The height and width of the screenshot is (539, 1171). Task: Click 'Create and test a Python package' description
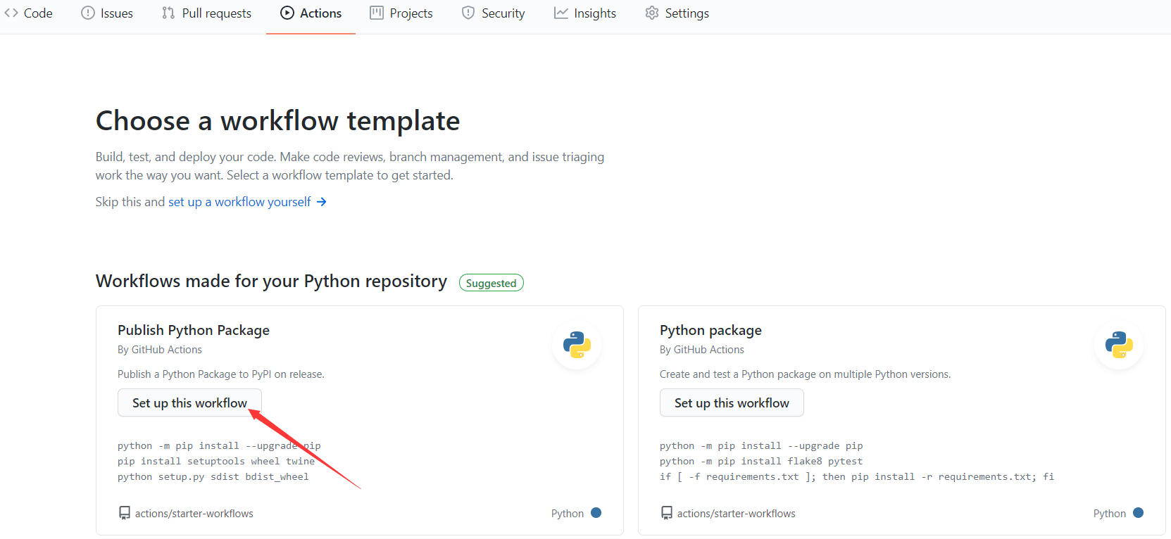[805, 374]
